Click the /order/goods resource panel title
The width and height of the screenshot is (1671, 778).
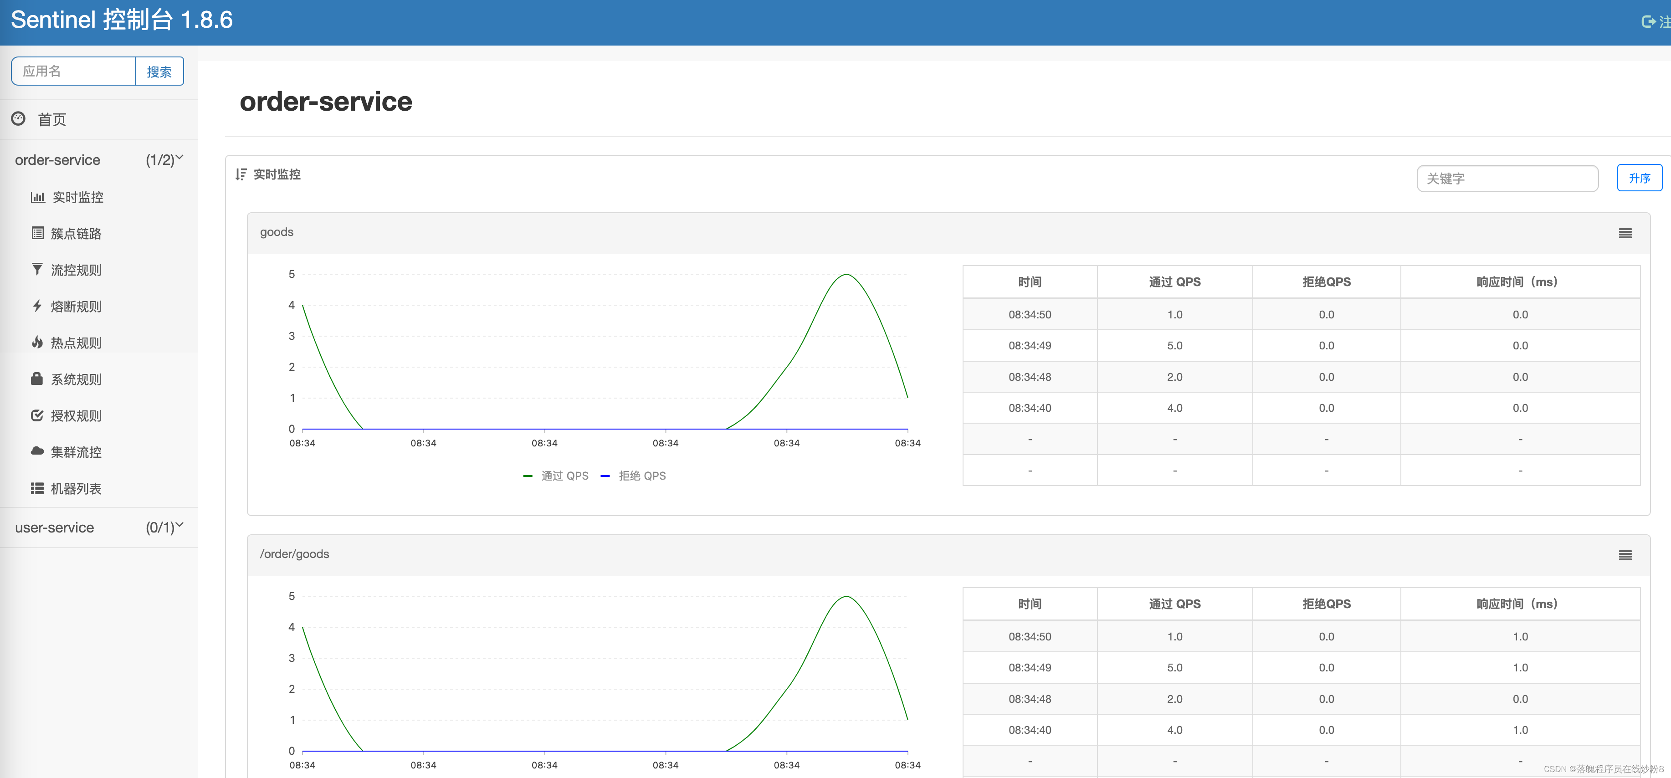pyautogui.click(x=294, y=554)
